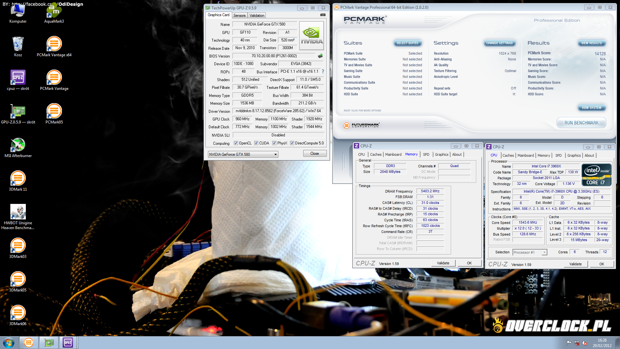Click Validate in processor CPU-Z window
The height and width of the screenshot is (349, 620).
point(575,264)
